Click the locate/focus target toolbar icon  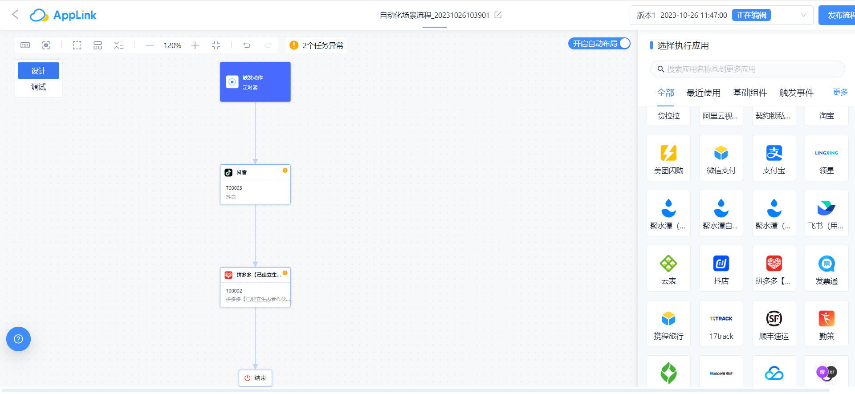(46, 45)
